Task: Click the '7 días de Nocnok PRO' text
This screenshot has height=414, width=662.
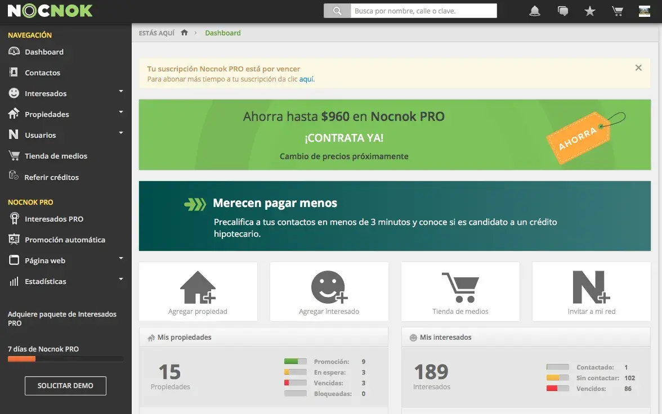Action: [43, 349]
